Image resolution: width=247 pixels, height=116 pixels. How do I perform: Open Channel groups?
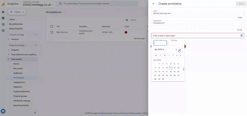click(20, 96)
